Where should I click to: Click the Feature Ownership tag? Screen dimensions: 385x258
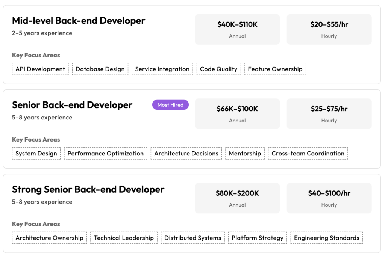point(275,69)
